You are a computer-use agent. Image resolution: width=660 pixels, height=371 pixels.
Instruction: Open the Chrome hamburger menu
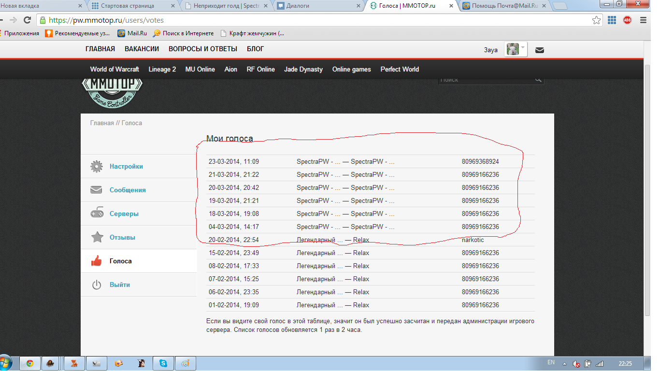[x=643, y=20]
